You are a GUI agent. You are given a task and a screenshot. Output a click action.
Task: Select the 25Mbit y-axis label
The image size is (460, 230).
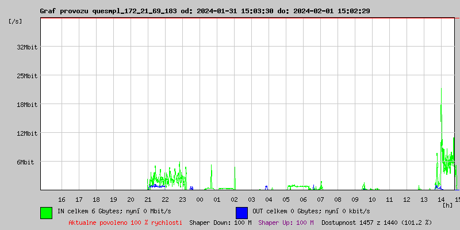pyautogui.click(x=27, y=76)
